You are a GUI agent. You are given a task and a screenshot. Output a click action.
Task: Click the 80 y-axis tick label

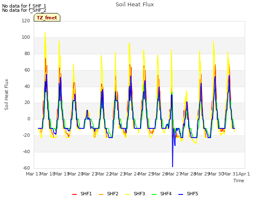tap(27, 53)
